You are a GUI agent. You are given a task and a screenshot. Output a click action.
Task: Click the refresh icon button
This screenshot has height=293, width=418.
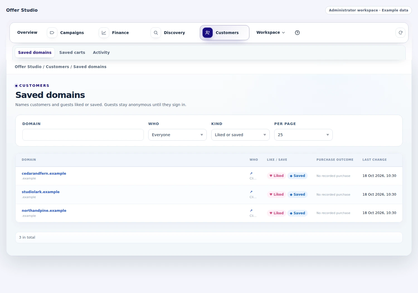tap(400, 33)
